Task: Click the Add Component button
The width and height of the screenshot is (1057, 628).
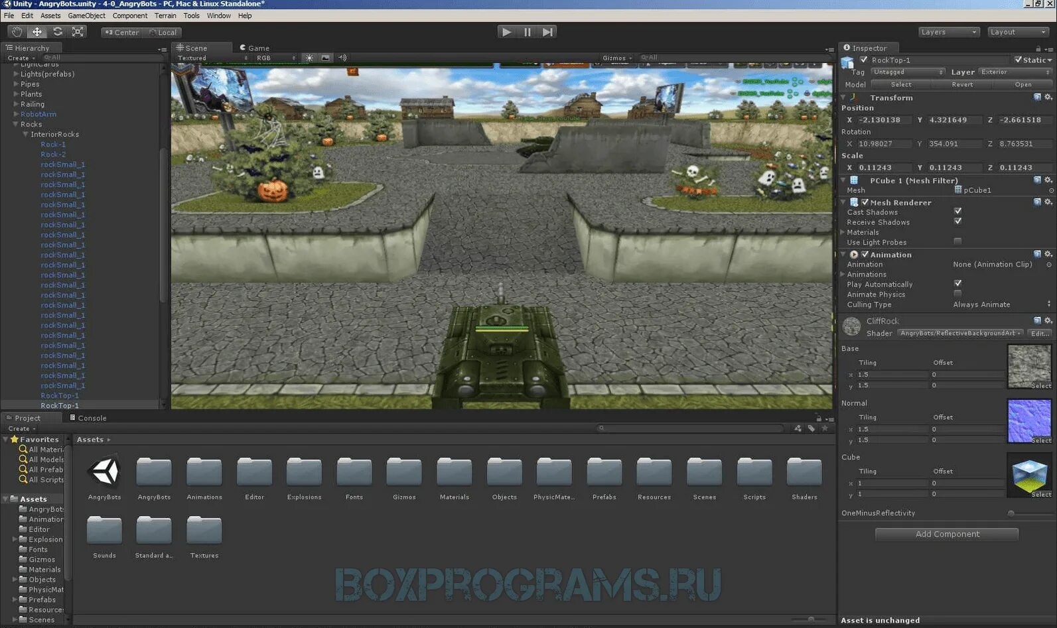Action: [947, 534]
